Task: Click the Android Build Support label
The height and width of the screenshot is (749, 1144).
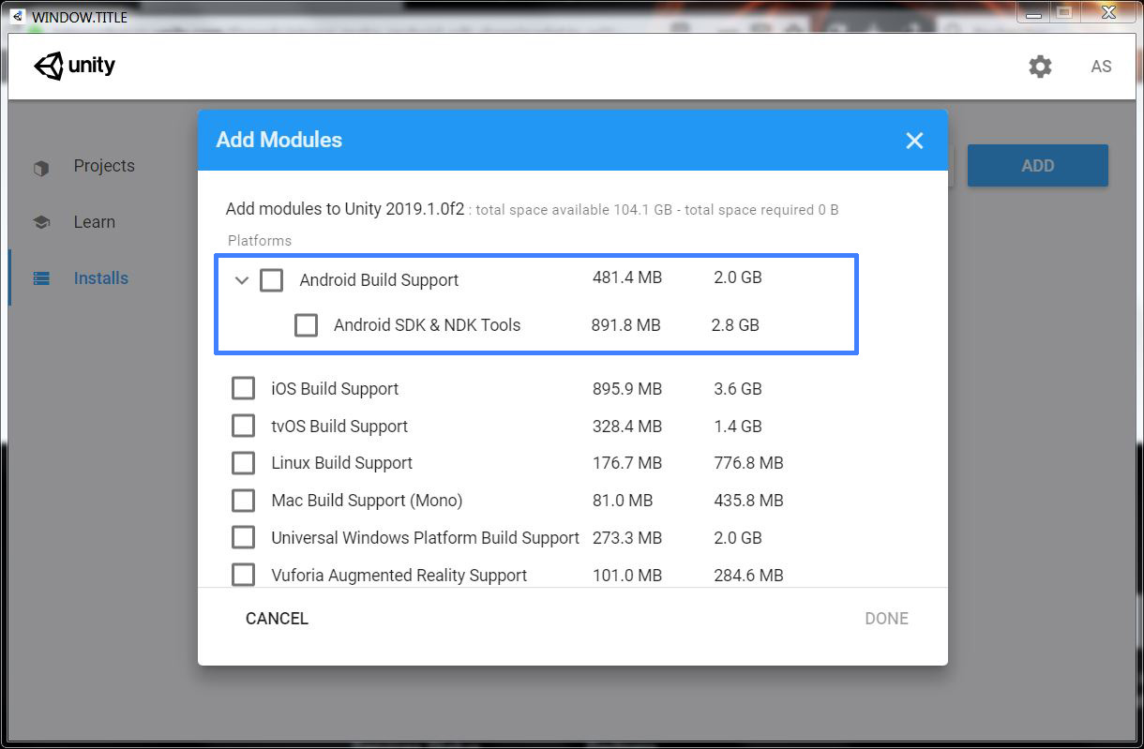Action: (379, 280)
